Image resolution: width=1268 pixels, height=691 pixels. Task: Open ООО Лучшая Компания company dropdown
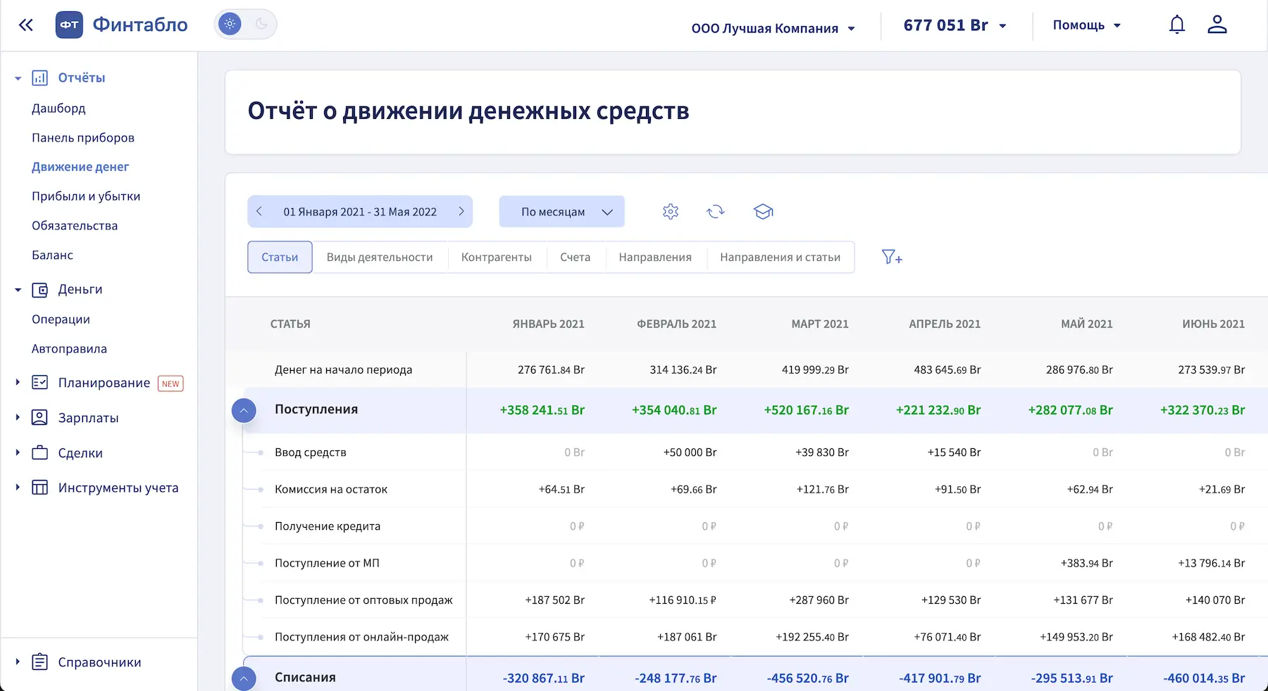(773, 28)
